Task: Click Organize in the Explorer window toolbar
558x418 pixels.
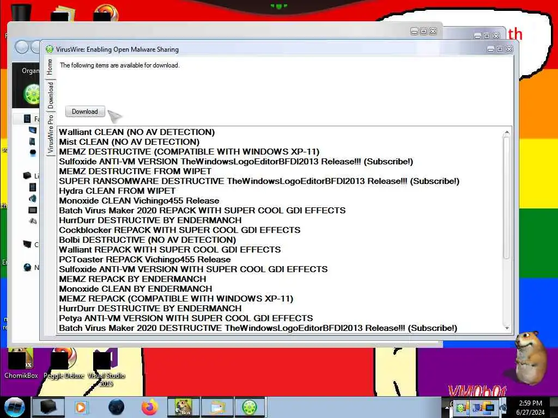Action: 31,71
